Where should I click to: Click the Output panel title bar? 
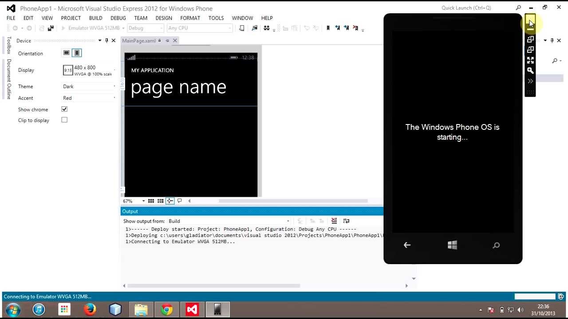[252, 211]
